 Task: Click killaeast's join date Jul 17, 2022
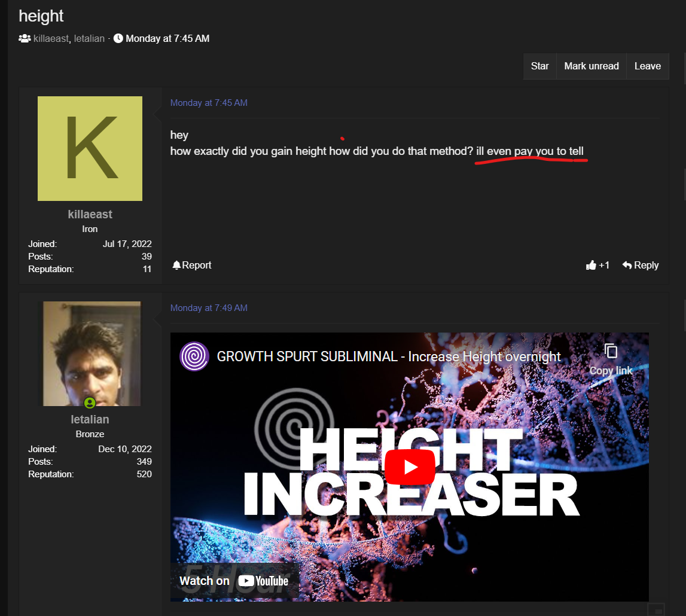pyautogui.click(x=127, y=243)
